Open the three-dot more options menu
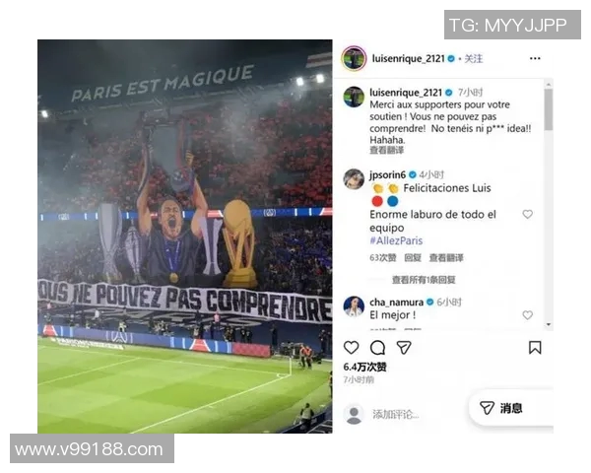The width and height of the screenshot is (591, 473). [x=535, y=58]
